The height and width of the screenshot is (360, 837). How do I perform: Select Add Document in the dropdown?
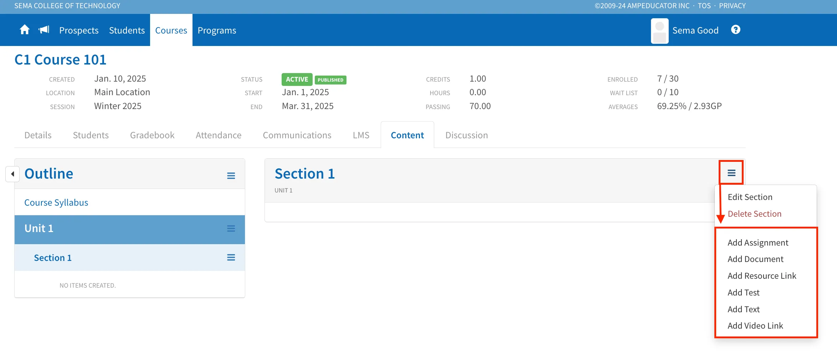point(755,259)
